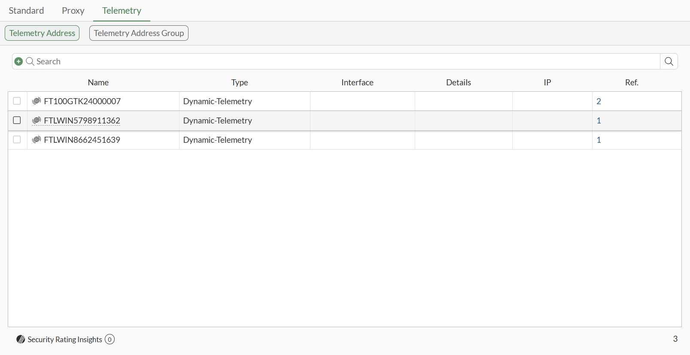Screen dimensions: 690x355
Task: Sort by the Name column header
Action: pyautogui.click(x=98, y=83)
